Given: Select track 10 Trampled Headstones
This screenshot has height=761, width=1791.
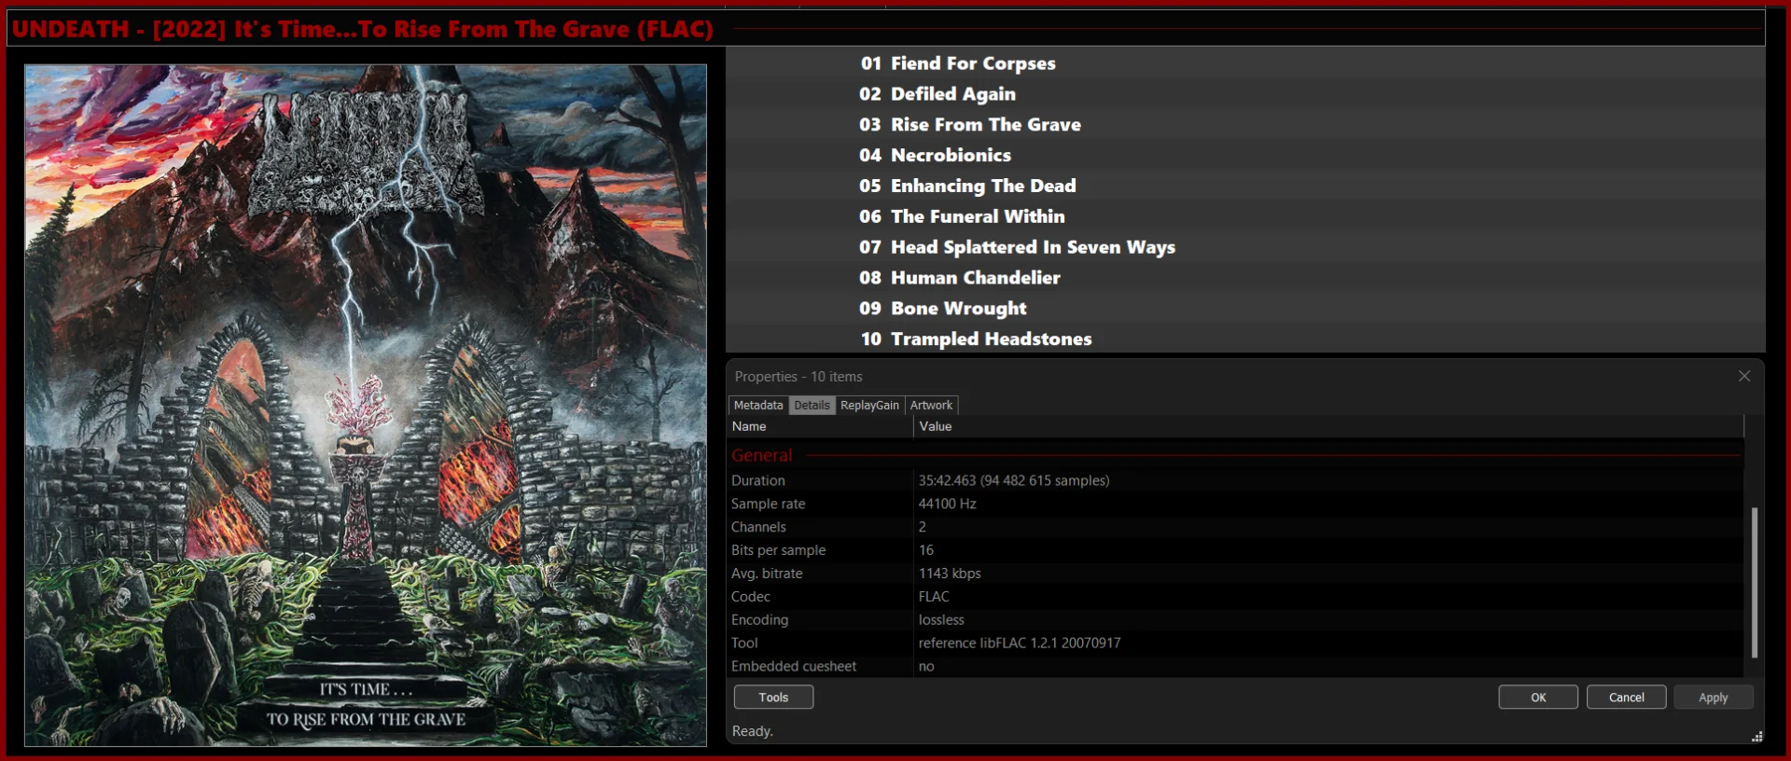Looking at the screenshot, I should pos(1245,339).
